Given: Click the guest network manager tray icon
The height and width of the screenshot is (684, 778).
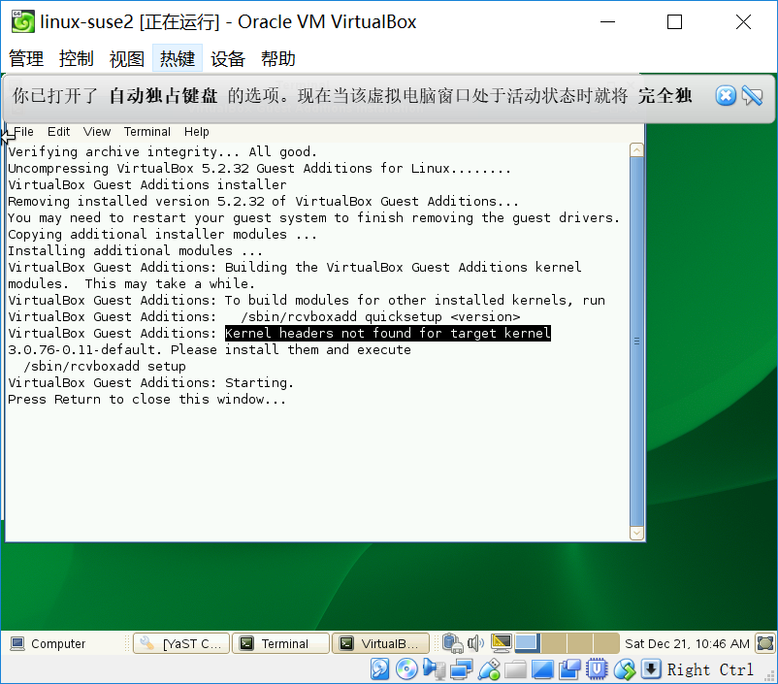Looking at the screenshot, I should click(x=452, y=643).
